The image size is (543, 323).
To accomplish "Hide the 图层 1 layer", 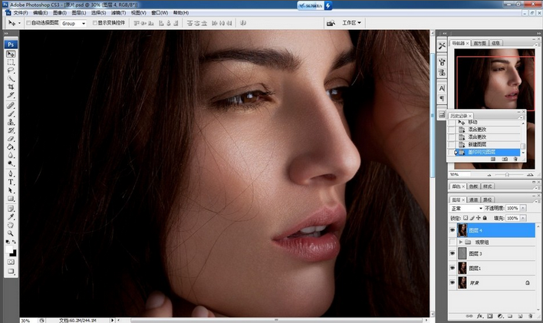I will click(x=452, y=269).
